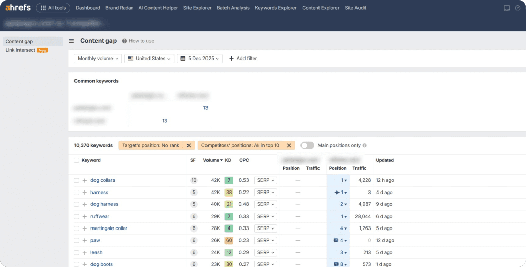Click the plus icon for ruffwear
The width and height of the screenshot is (526, 267).
(85, 217)
